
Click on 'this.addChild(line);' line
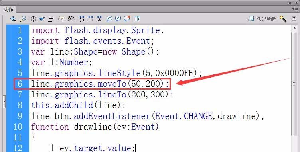tap(78, 105)
